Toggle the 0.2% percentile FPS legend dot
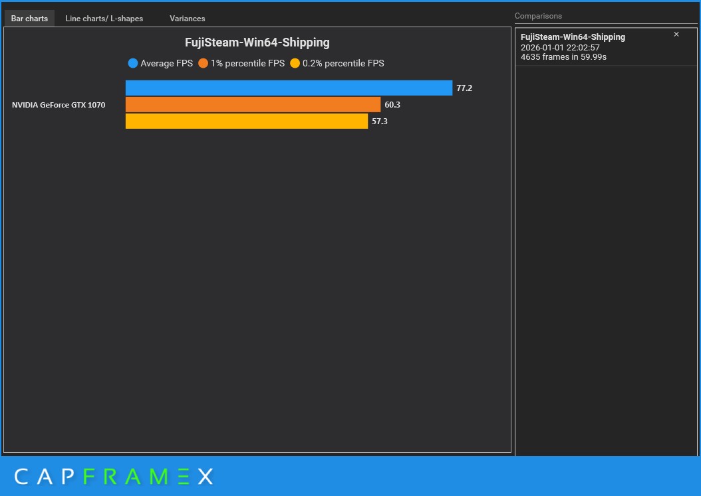The width and height of the screenshot is (701, 496). [x=295, y=63]
